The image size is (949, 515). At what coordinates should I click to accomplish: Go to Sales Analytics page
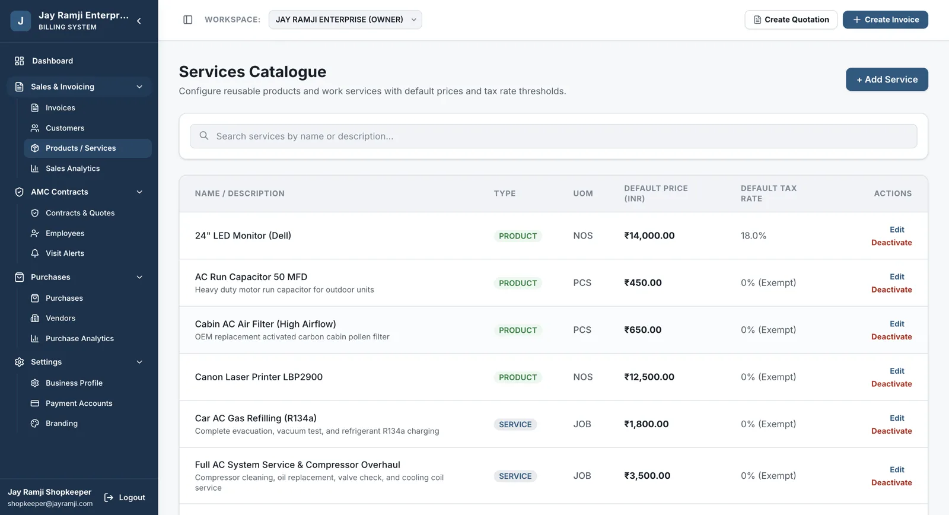click(x=88, y=169)
